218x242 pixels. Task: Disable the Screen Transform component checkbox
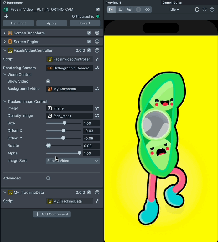click(x=89, y=33)
